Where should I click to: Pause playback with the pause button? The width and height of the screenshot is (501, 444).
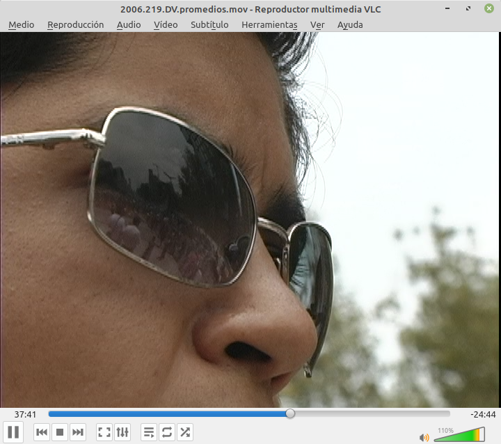coord(13,432)
